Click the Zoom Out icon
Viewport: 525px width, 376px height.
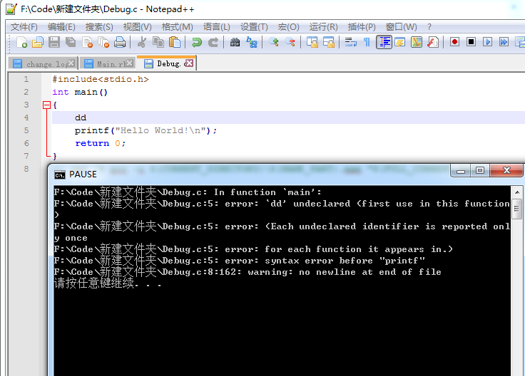pyautogui.click(x=290, y=43)
